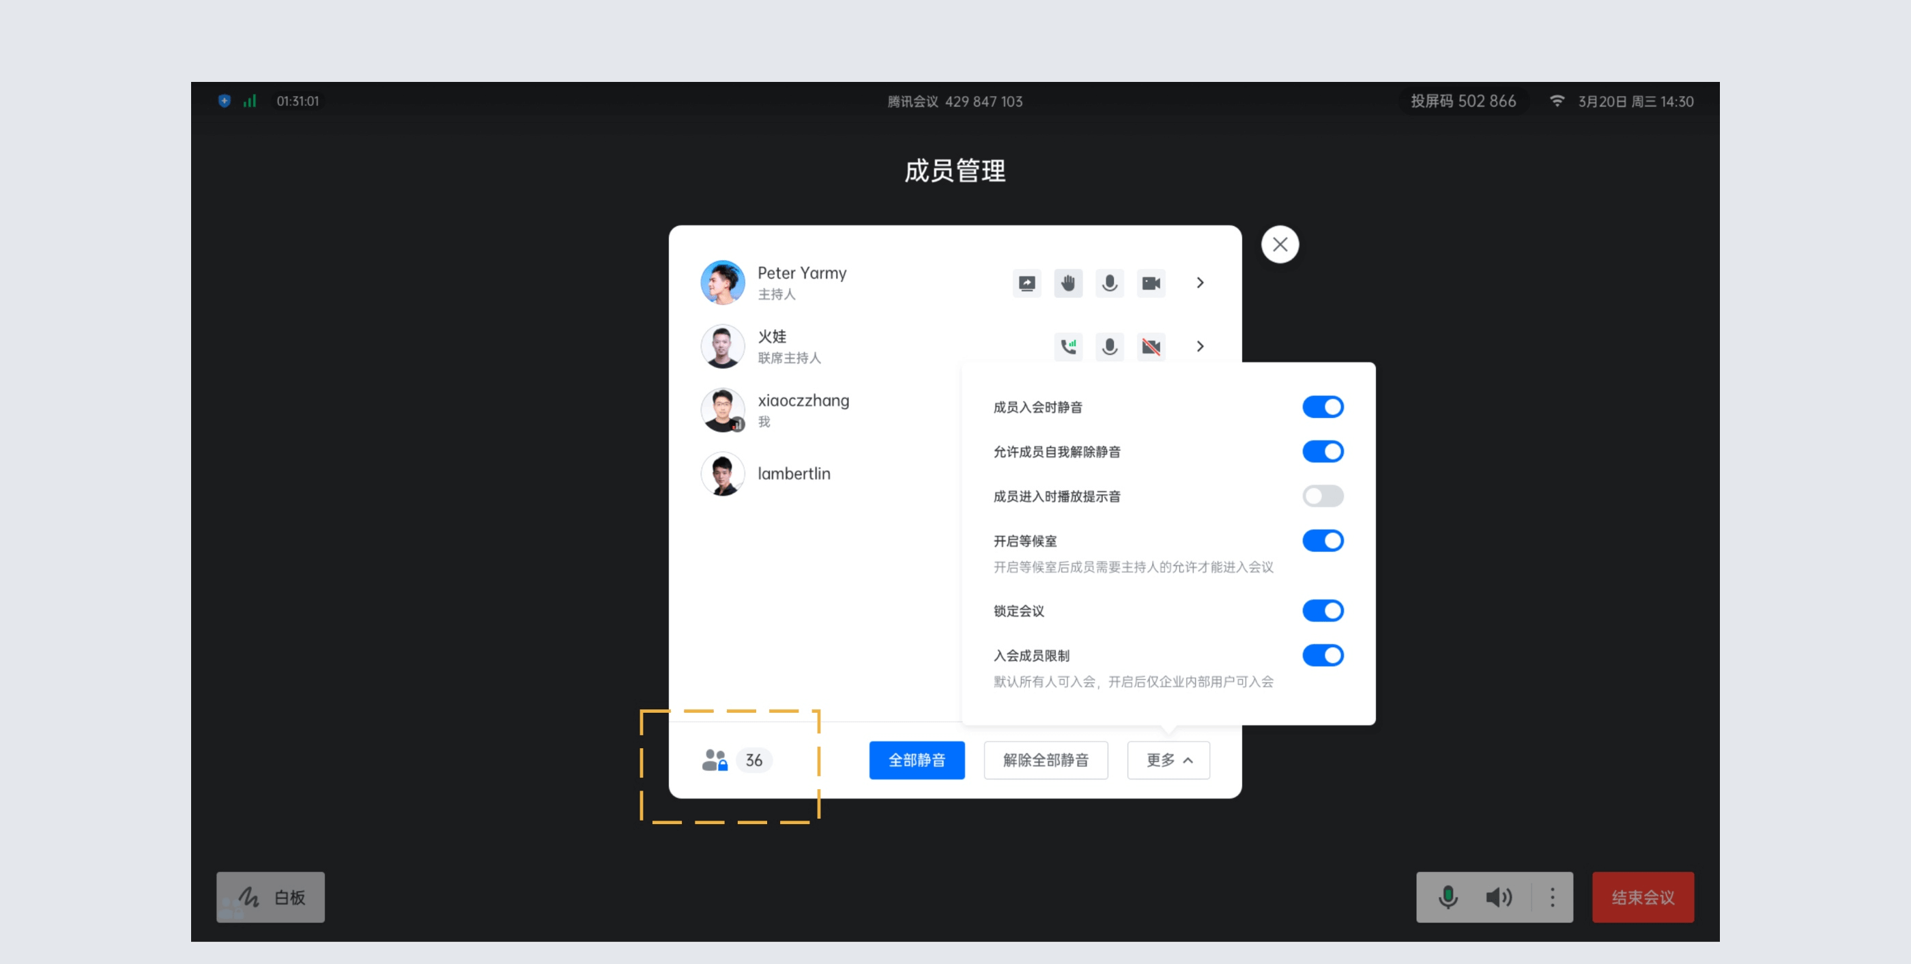Toggle 入会成员限制 switch
The image size is (1911, 964).
[x=1323, y=655]
